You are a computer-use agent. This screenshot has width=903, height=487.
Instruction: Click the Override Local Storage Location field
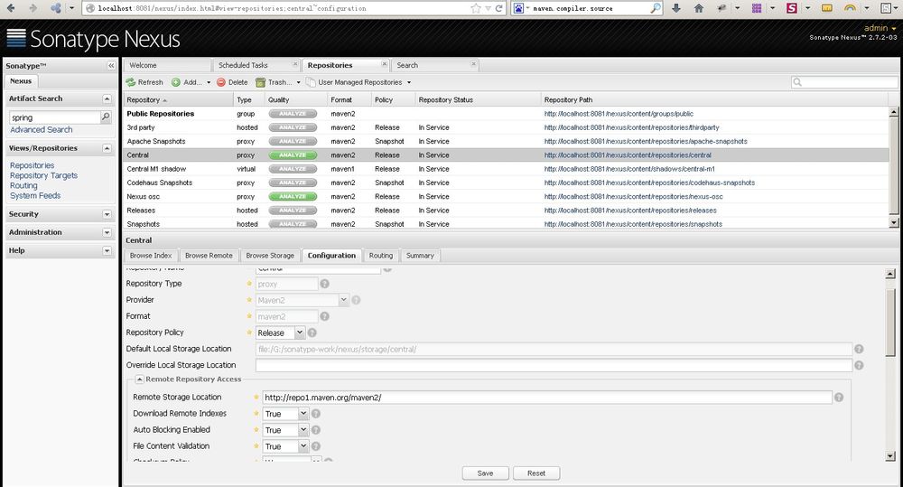554,365
